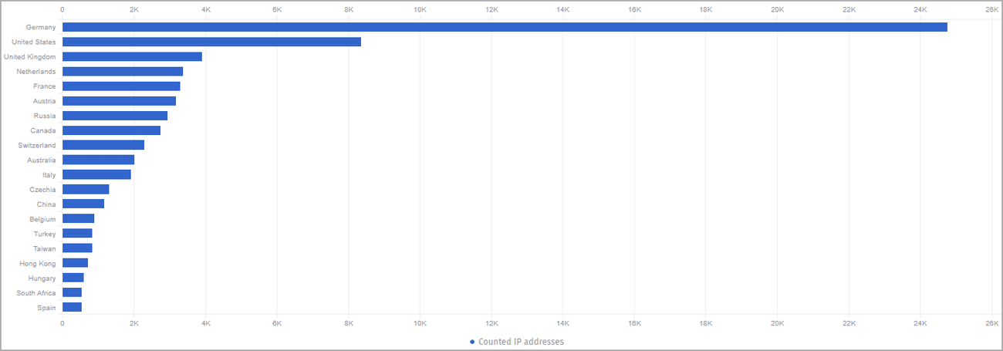Select the Russia data bar

pos(115,116)
